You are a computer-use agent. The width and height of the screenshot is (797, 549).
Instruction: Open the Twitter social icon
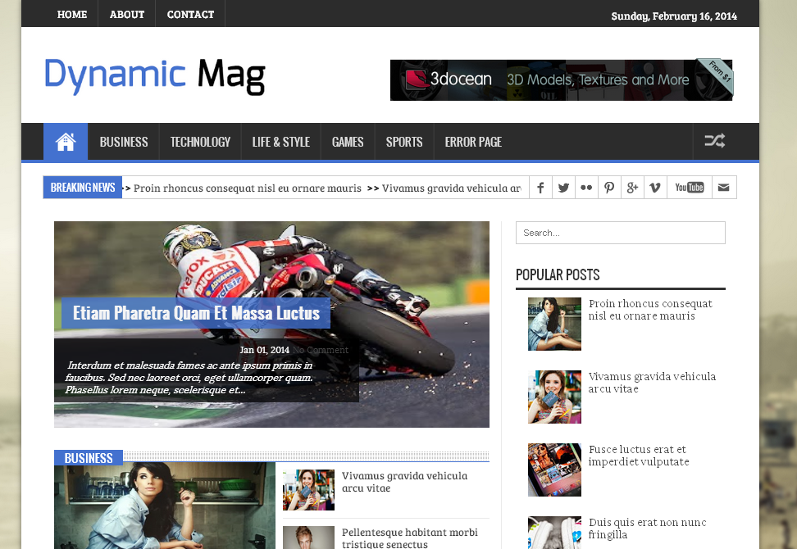(563, 188)
